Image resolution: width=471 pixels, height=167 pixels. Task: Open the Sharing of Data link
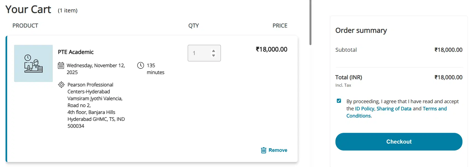(394, 109)
